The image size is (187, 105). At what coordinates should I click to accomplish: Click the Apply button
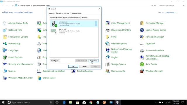(96, 66)
